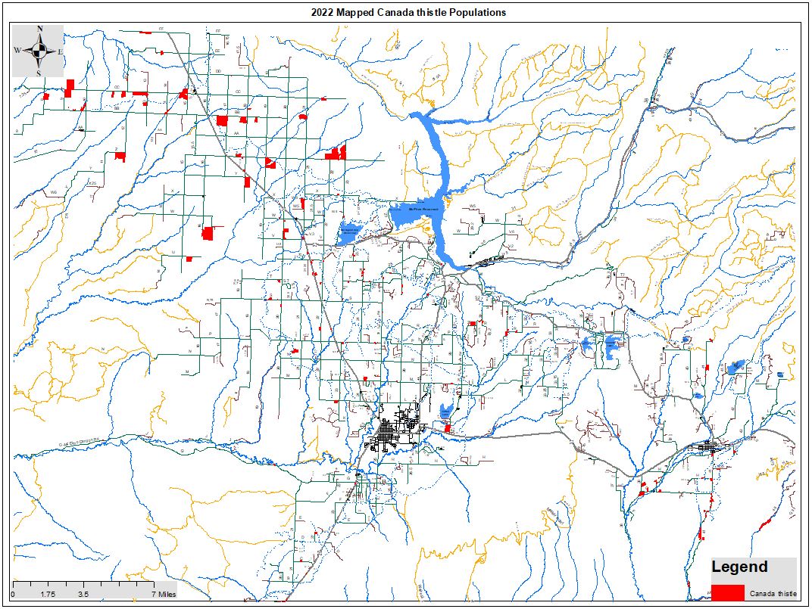Click the small reservoir west of main reservoir
Image resolution: width=812 pixels, height=609 pixels.
pyautogui.click(x=349, y=233)
